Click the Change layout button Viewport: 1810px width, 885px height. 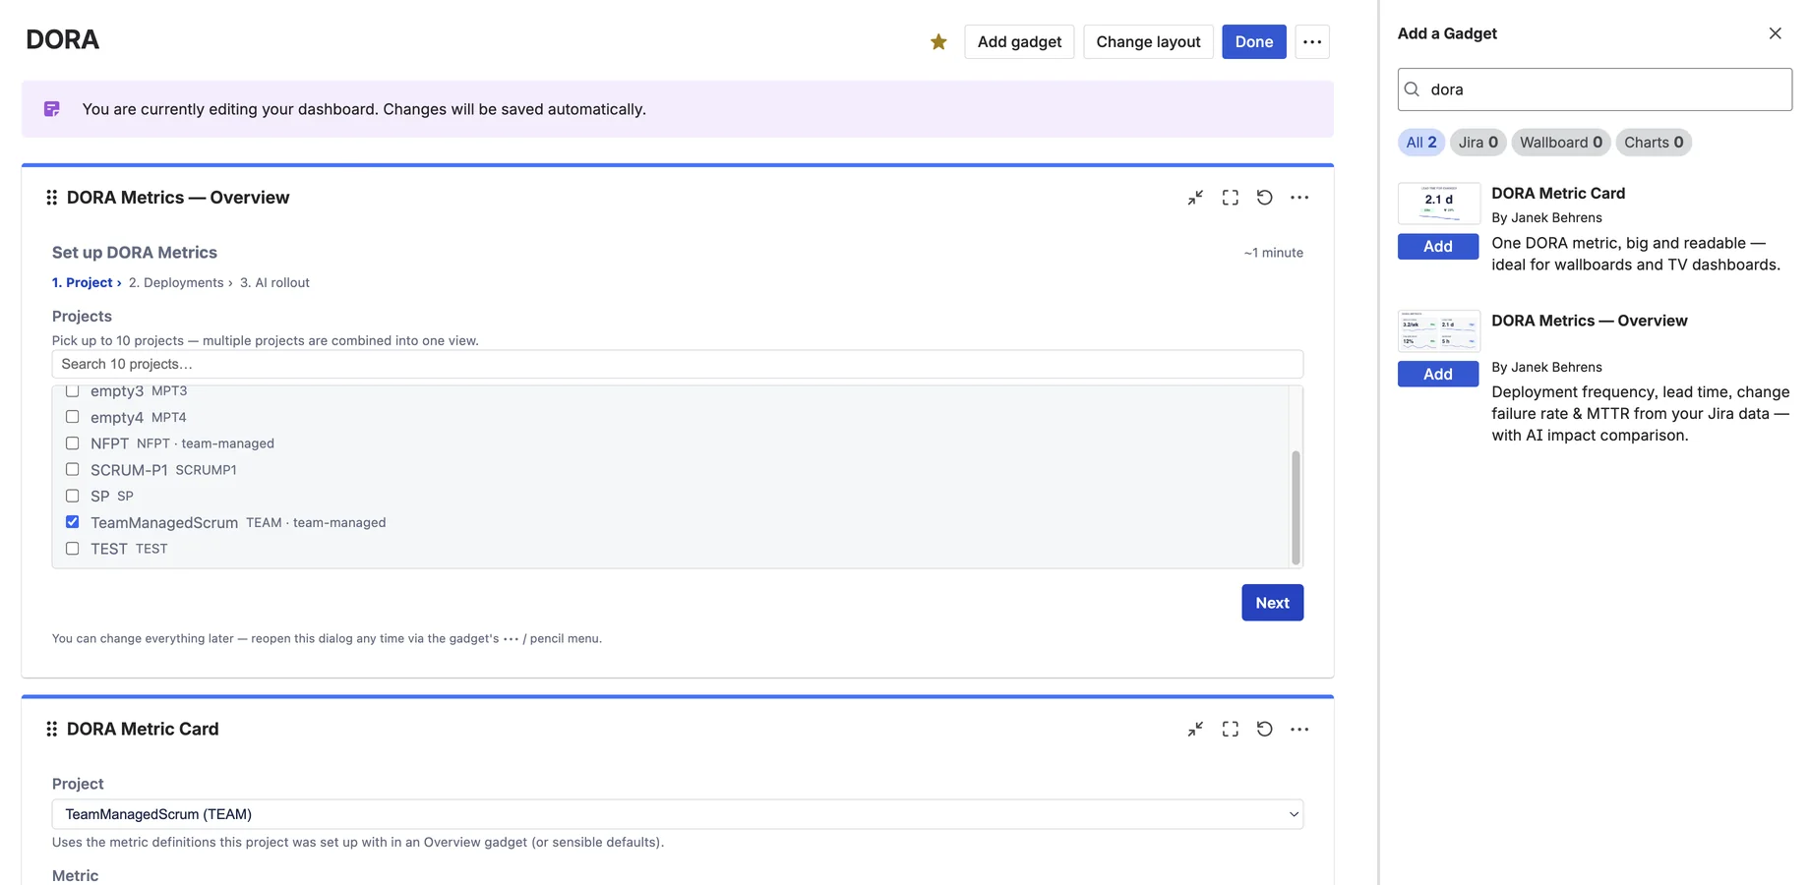pyautogui.click(x=1148, y=41)
